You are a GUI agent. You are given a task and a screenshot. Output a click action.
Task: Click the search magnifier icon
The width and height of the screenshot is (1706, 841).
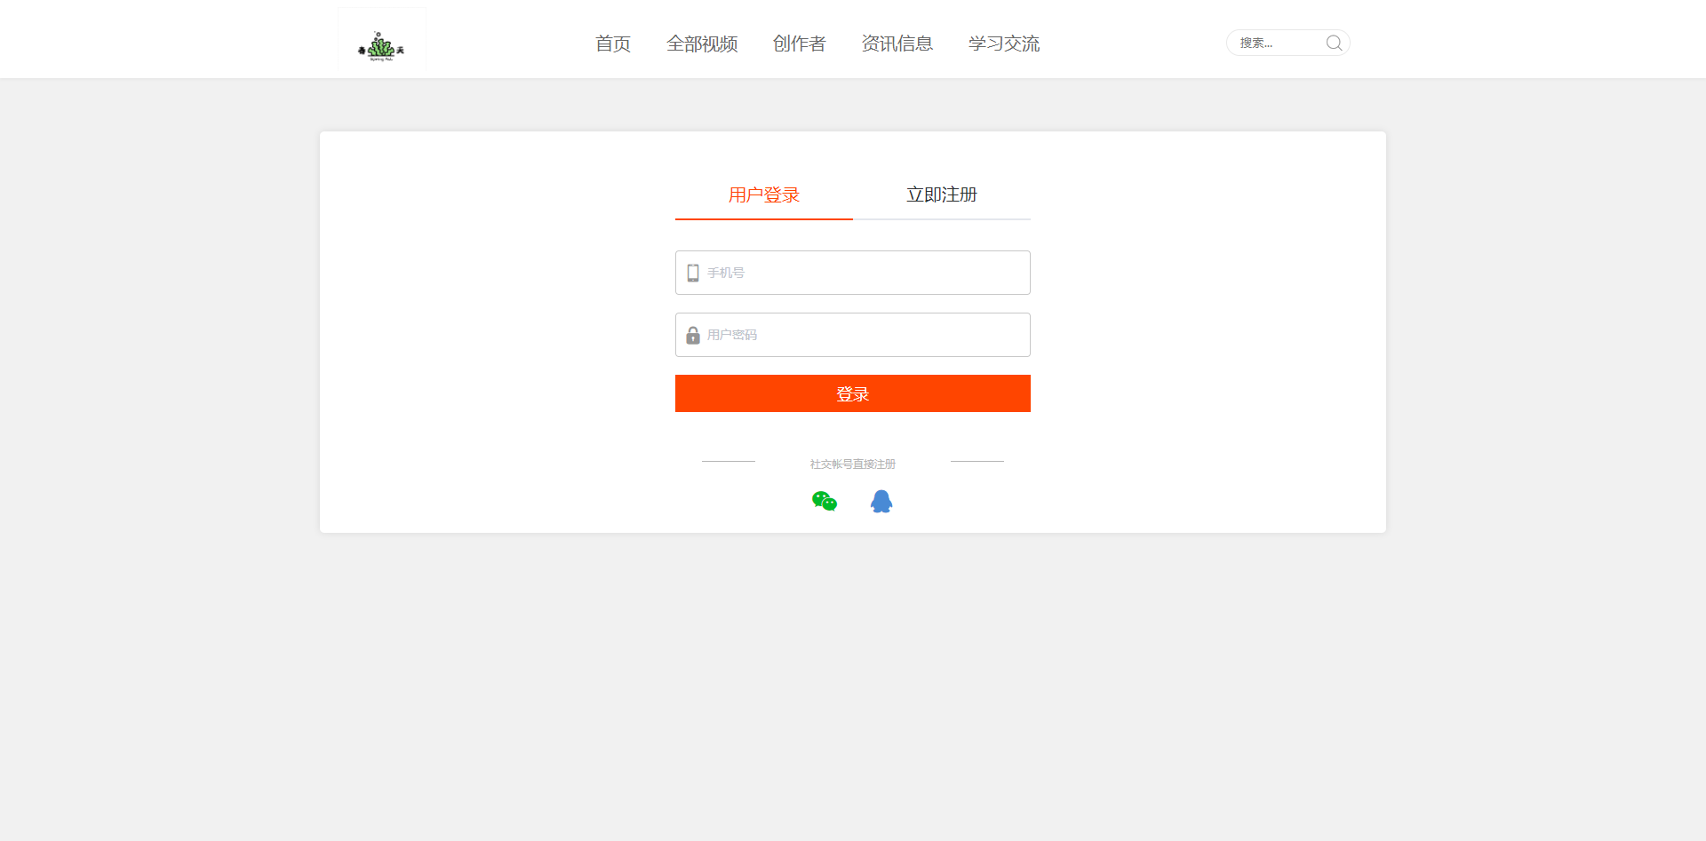tap(1334, 43)
